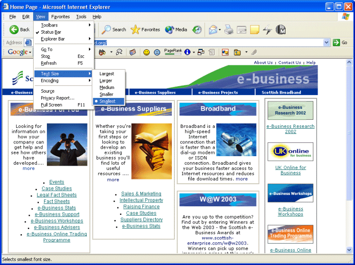Open the Contact Us link

[290, 62]
